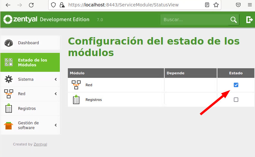Expand the Red menu chevron
Image resolution: width=255 pixels, height=157 pixels.
(56, 94)
